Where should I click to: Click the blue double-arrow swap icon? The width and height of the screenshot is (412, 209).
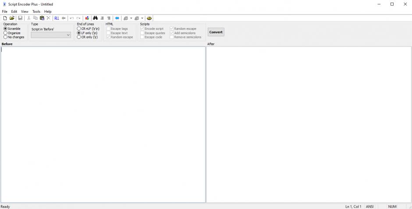(117, 18)
